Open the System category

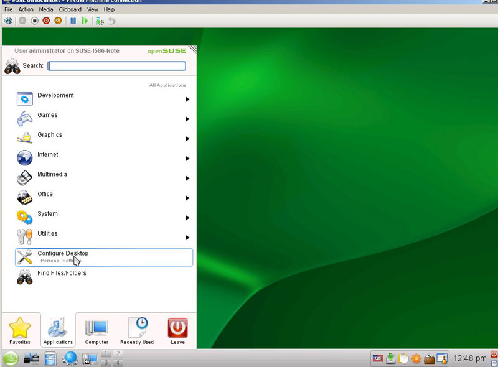[x=104, y=218]
